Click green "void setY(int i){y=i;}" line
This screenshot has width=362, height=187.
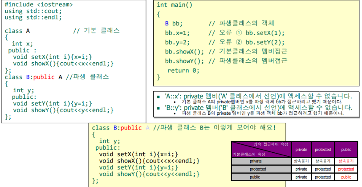click(138, 167)
